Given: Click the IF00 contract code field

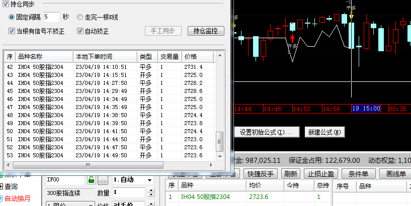Looking at the screenshot, I should (65, 180).
